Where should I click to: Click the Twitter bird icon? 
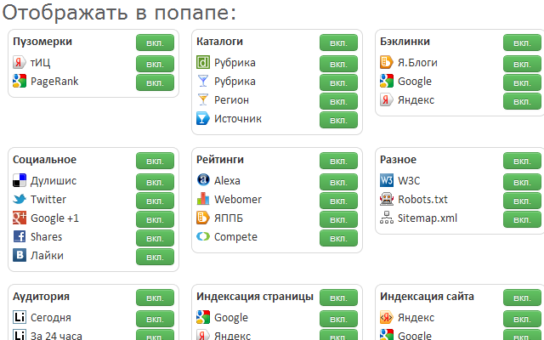(x=20, y=199)
